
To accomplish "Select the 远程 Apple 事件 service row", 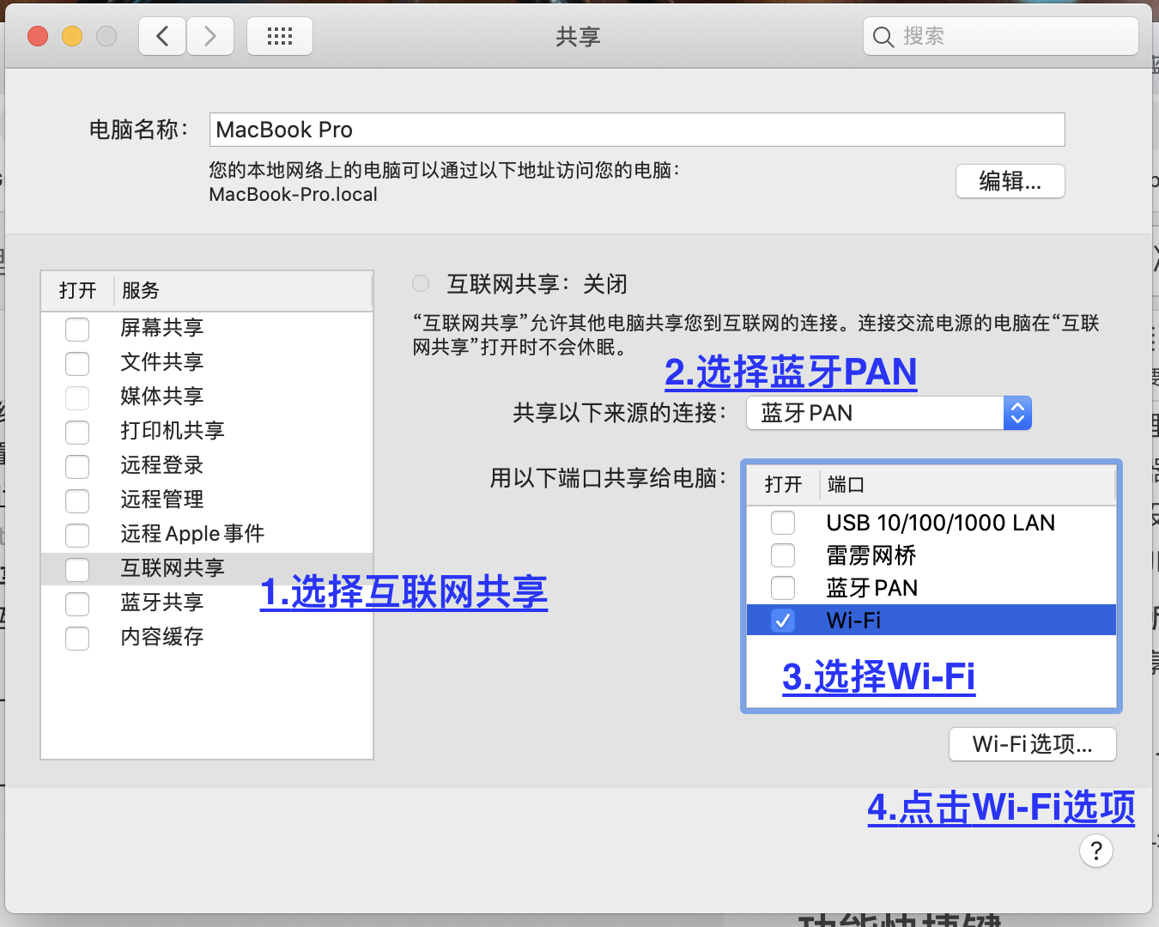I will [x=207, y=534].
